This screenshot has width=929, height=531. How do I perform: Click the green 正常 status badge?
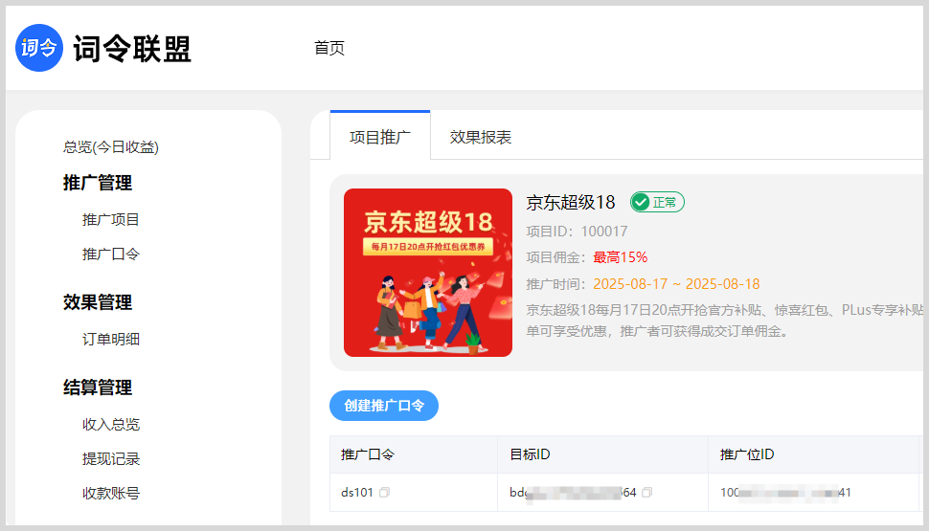click(x=657, y=203)
